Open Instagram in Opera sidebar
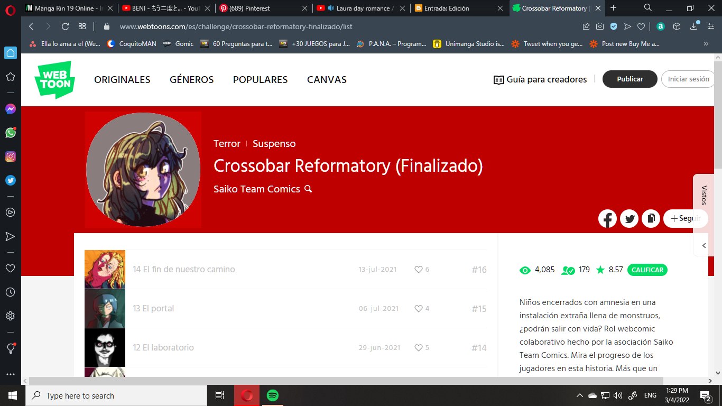Image resolution: width=722 pixels, height=406 pixels. [x=11, y=156]
